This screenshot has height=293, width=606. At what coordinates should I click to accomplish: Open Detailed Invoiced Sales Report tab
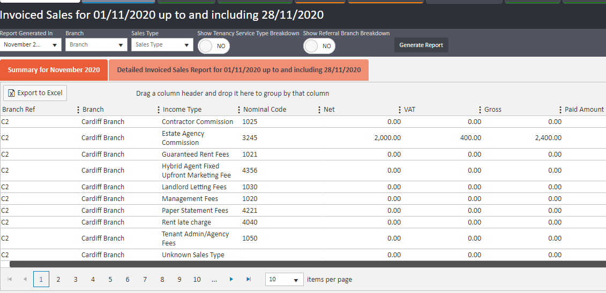[x=238, y=70]
